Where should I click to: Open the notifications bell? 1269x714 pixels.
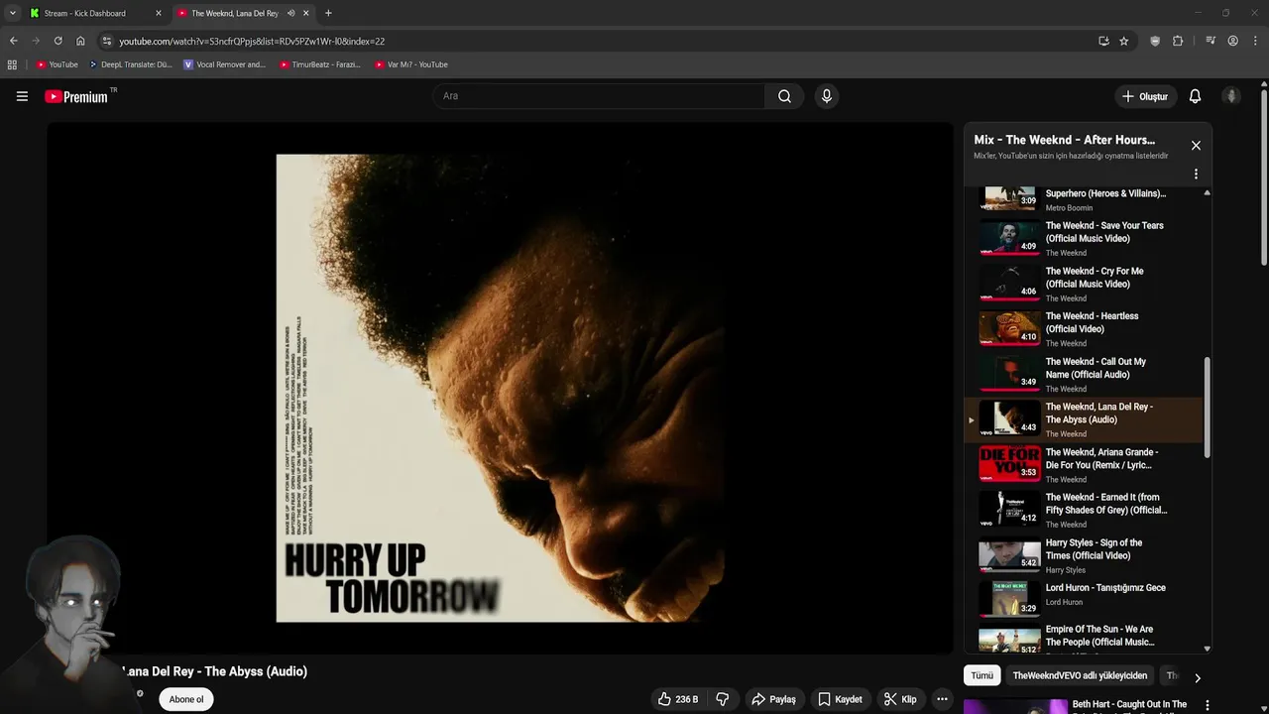click(1195, 96)
